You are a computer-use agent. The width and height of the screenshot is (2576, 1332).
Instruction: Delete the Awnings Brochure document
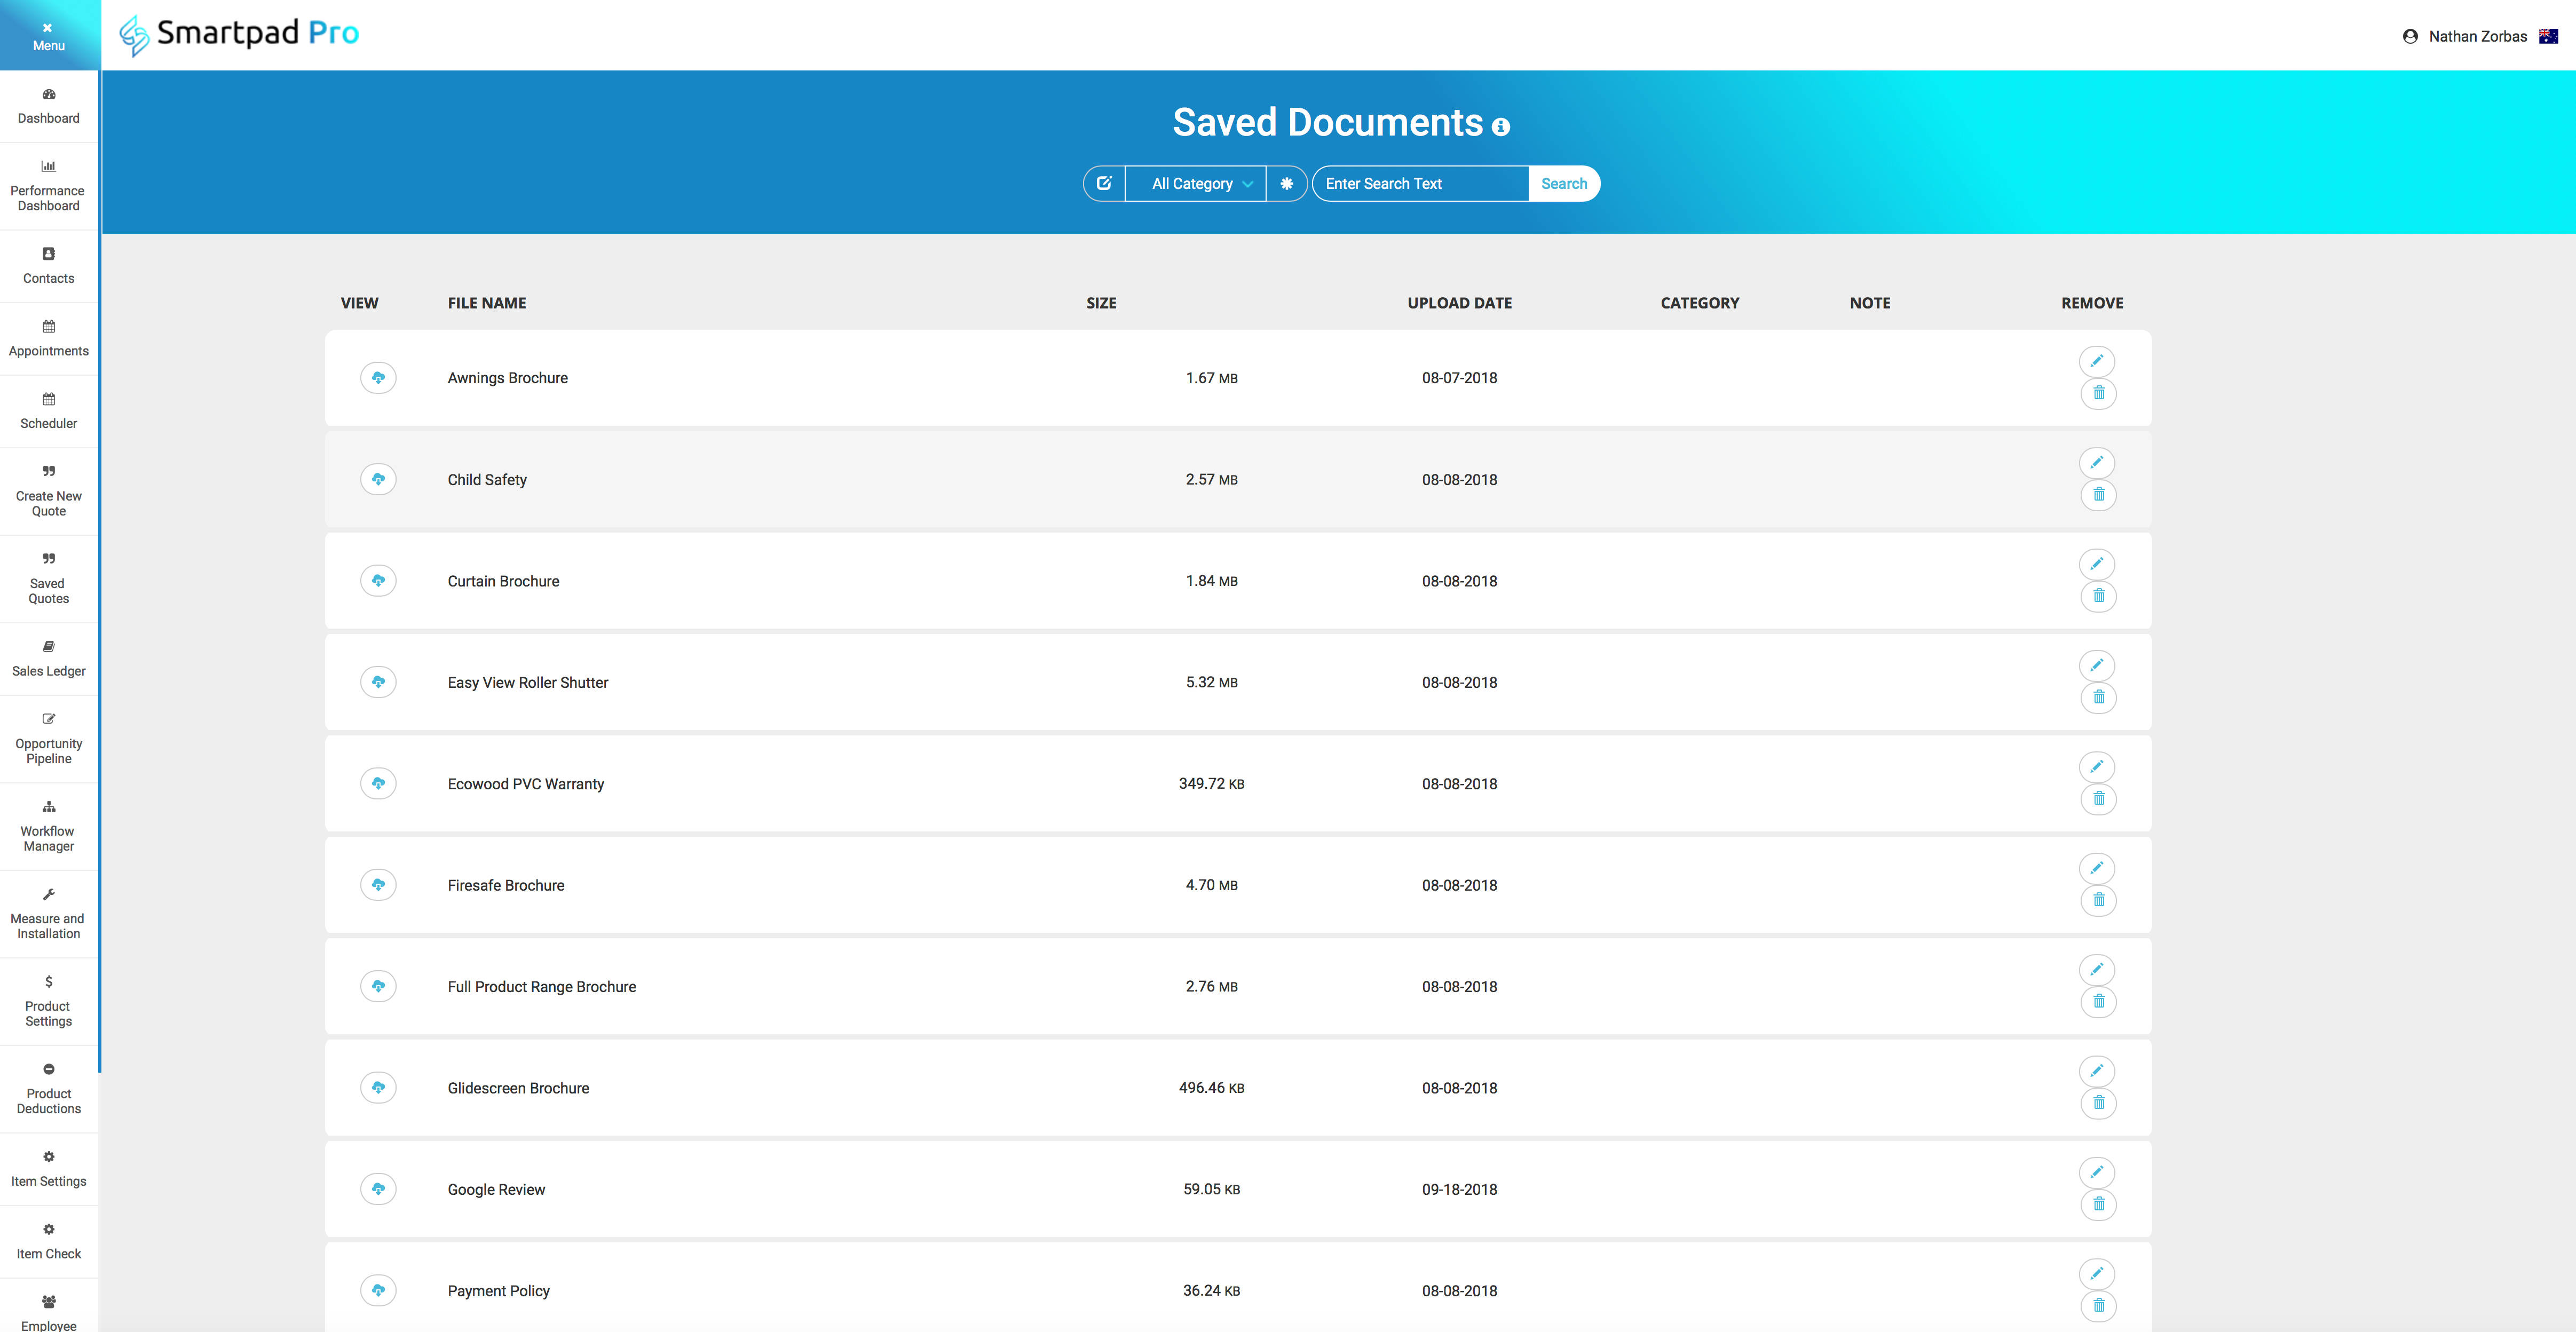coord(2099,393)
